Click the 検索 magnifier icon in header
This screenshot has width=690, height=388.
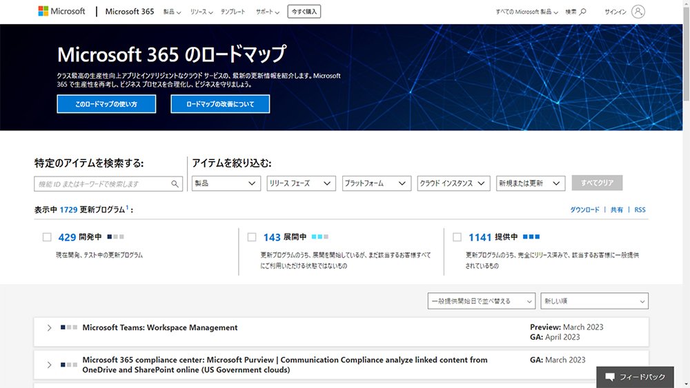point(582,12)
